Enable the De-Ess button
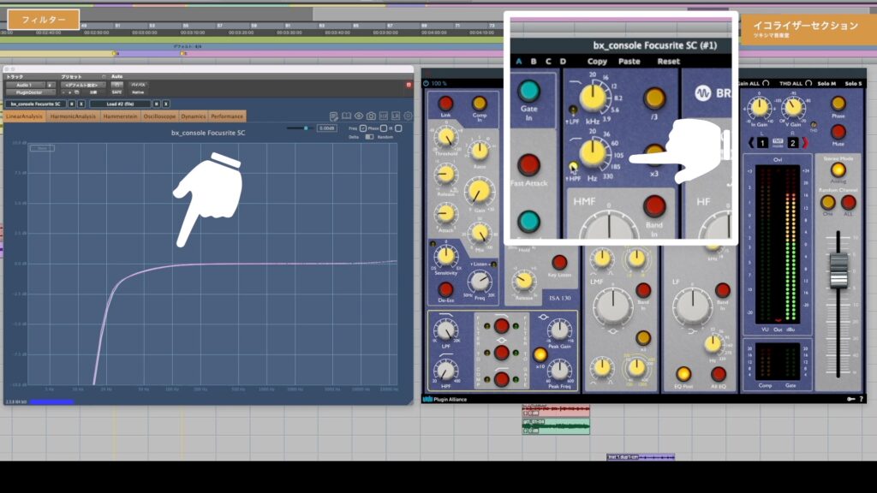The image size is (877, 493). [445, 289]
